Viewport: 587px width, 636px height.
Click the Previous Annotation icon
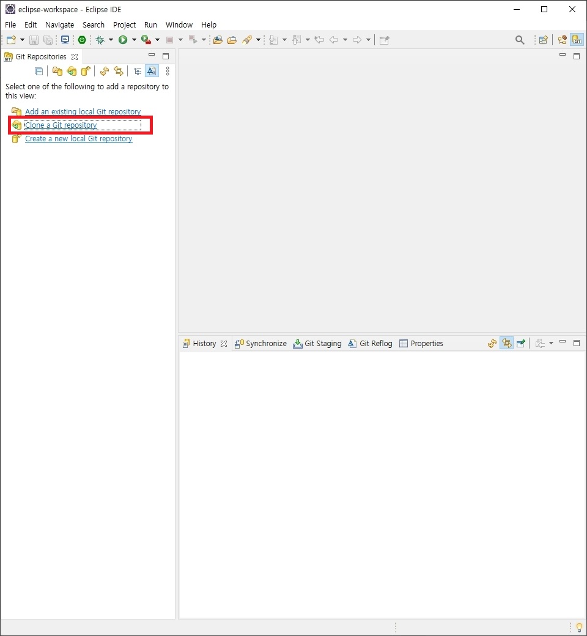[x=297, y=40]
